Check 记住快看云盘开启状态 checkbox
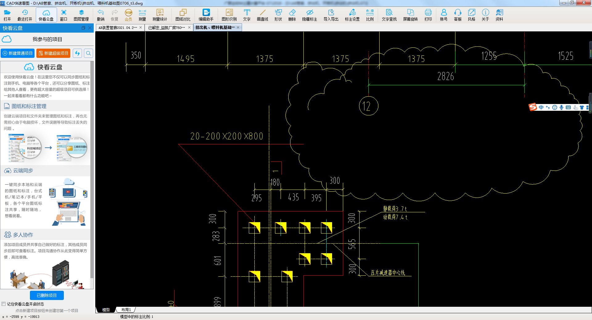Image resolution: width=592 pixels, height=320 pixels. pyautogui.click(x=4, y=304)
